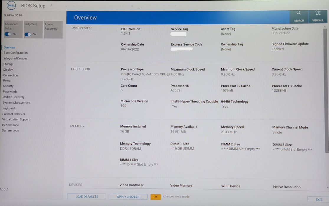Viewport: 329px width, 206px height.
Task: Click the Apply Changes button
Action: [x=128, y=197]
